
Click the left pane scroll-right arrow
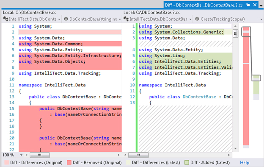118,155
